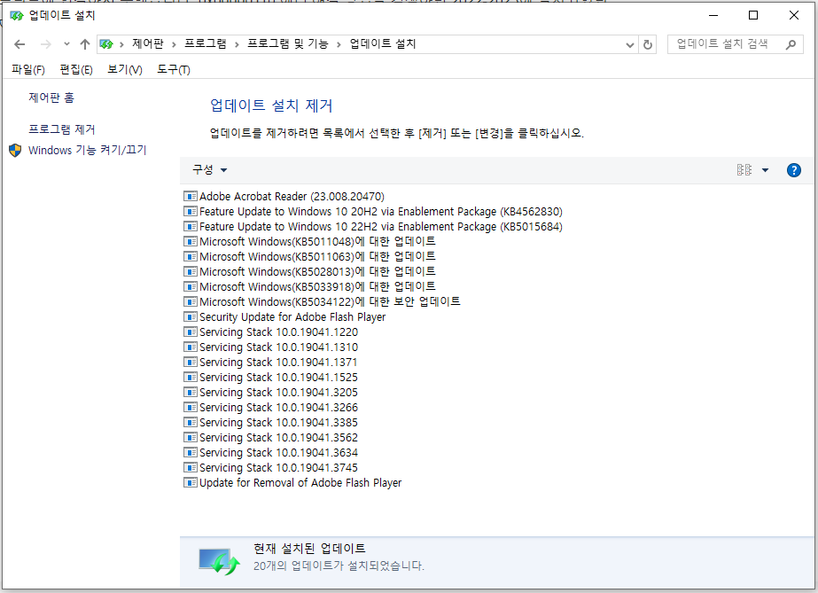Open the 도구(T) menu
The height and width of the screenshot is (593, 818).
click(173, 69)
